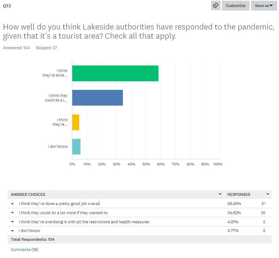Viewport: 279px width, 258px height.
Task: Select the 'I think they've done a pretty good job overall' text
Action: click(x=60, y=204)
